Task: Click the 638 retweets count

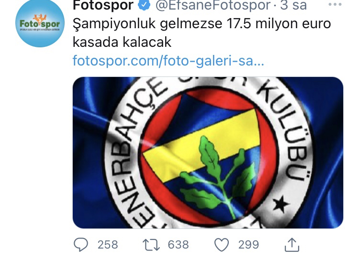Action: tap(178, 245)
